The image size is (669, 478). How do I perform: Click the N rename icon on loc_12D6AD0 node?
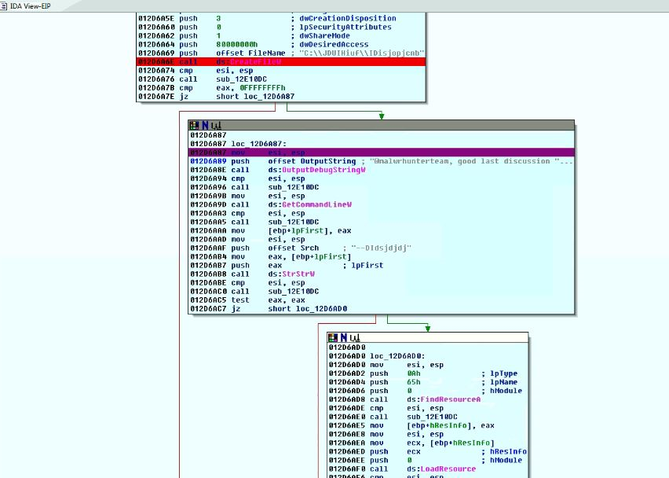tap(344, 337)
